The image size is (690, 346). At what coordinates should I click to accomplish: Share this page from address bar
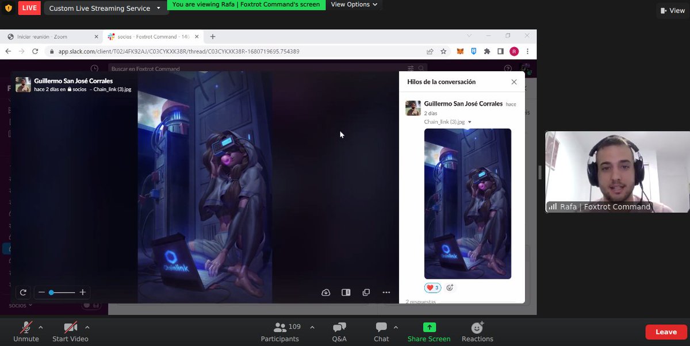click(430, 51)
